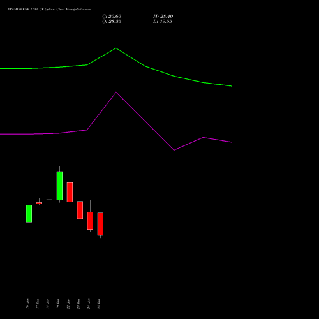Click the close value 'C: 20.60'
Viewport: 319px width, 319px height.
(112, 17)
